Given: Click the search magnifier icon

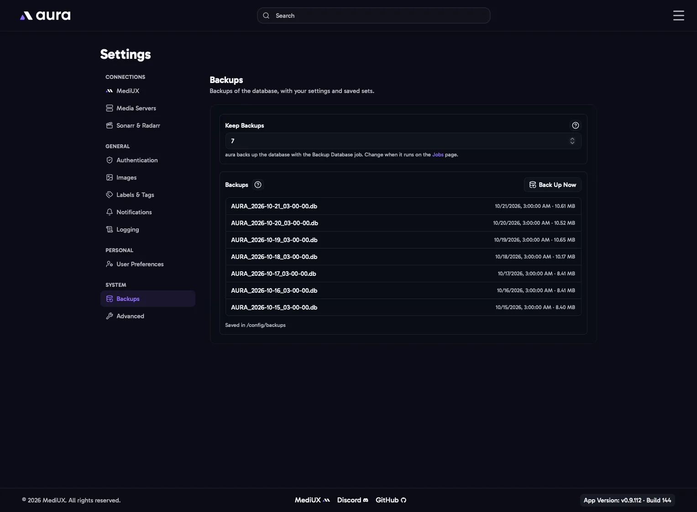Looking at the screenshot, I should point(266,16).
